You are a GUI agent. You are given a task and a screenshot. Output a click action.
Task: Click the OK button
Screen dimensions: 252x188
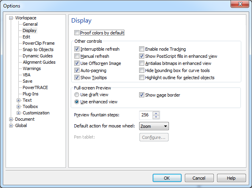pos(167,178)
